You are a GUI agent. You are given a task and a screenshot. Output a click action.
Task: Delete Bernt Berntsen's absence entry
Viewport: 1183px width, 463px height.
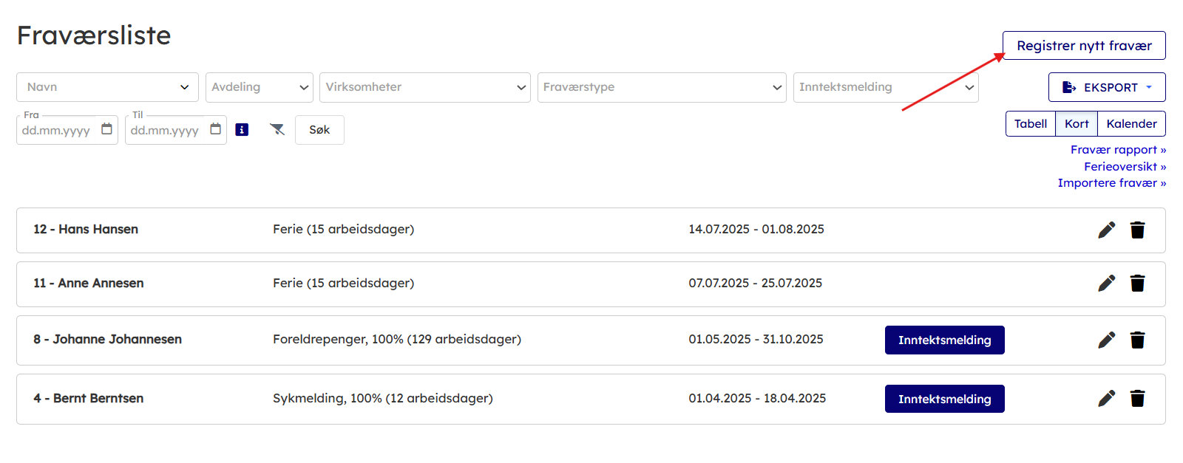point(1137,399)
